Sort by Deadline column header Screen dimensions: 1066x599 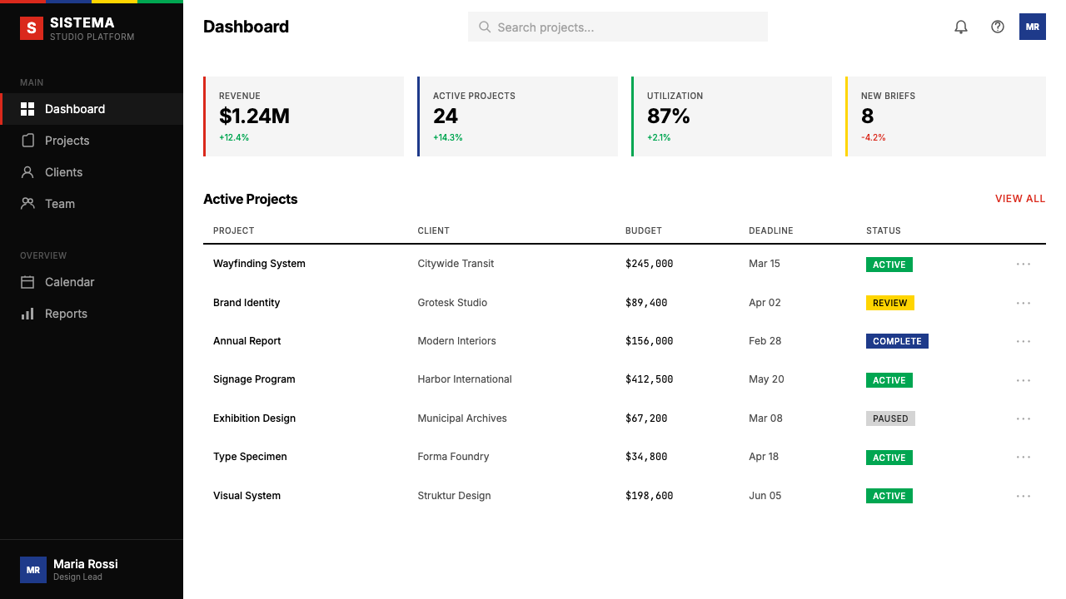click(x=771, y=230)
